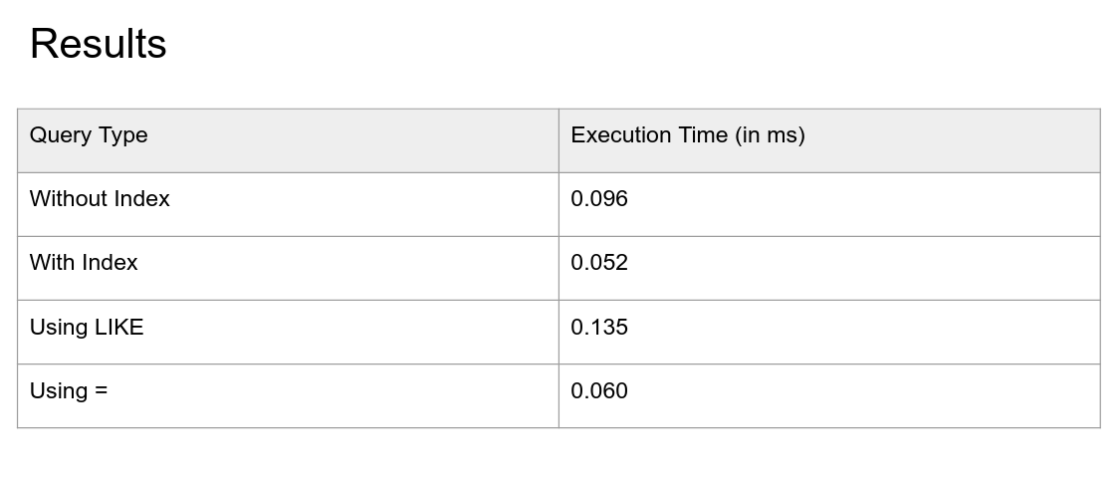Select the Execution Time (in ms) header
The height and width of the screenshot is (480, 1120).
829,140
